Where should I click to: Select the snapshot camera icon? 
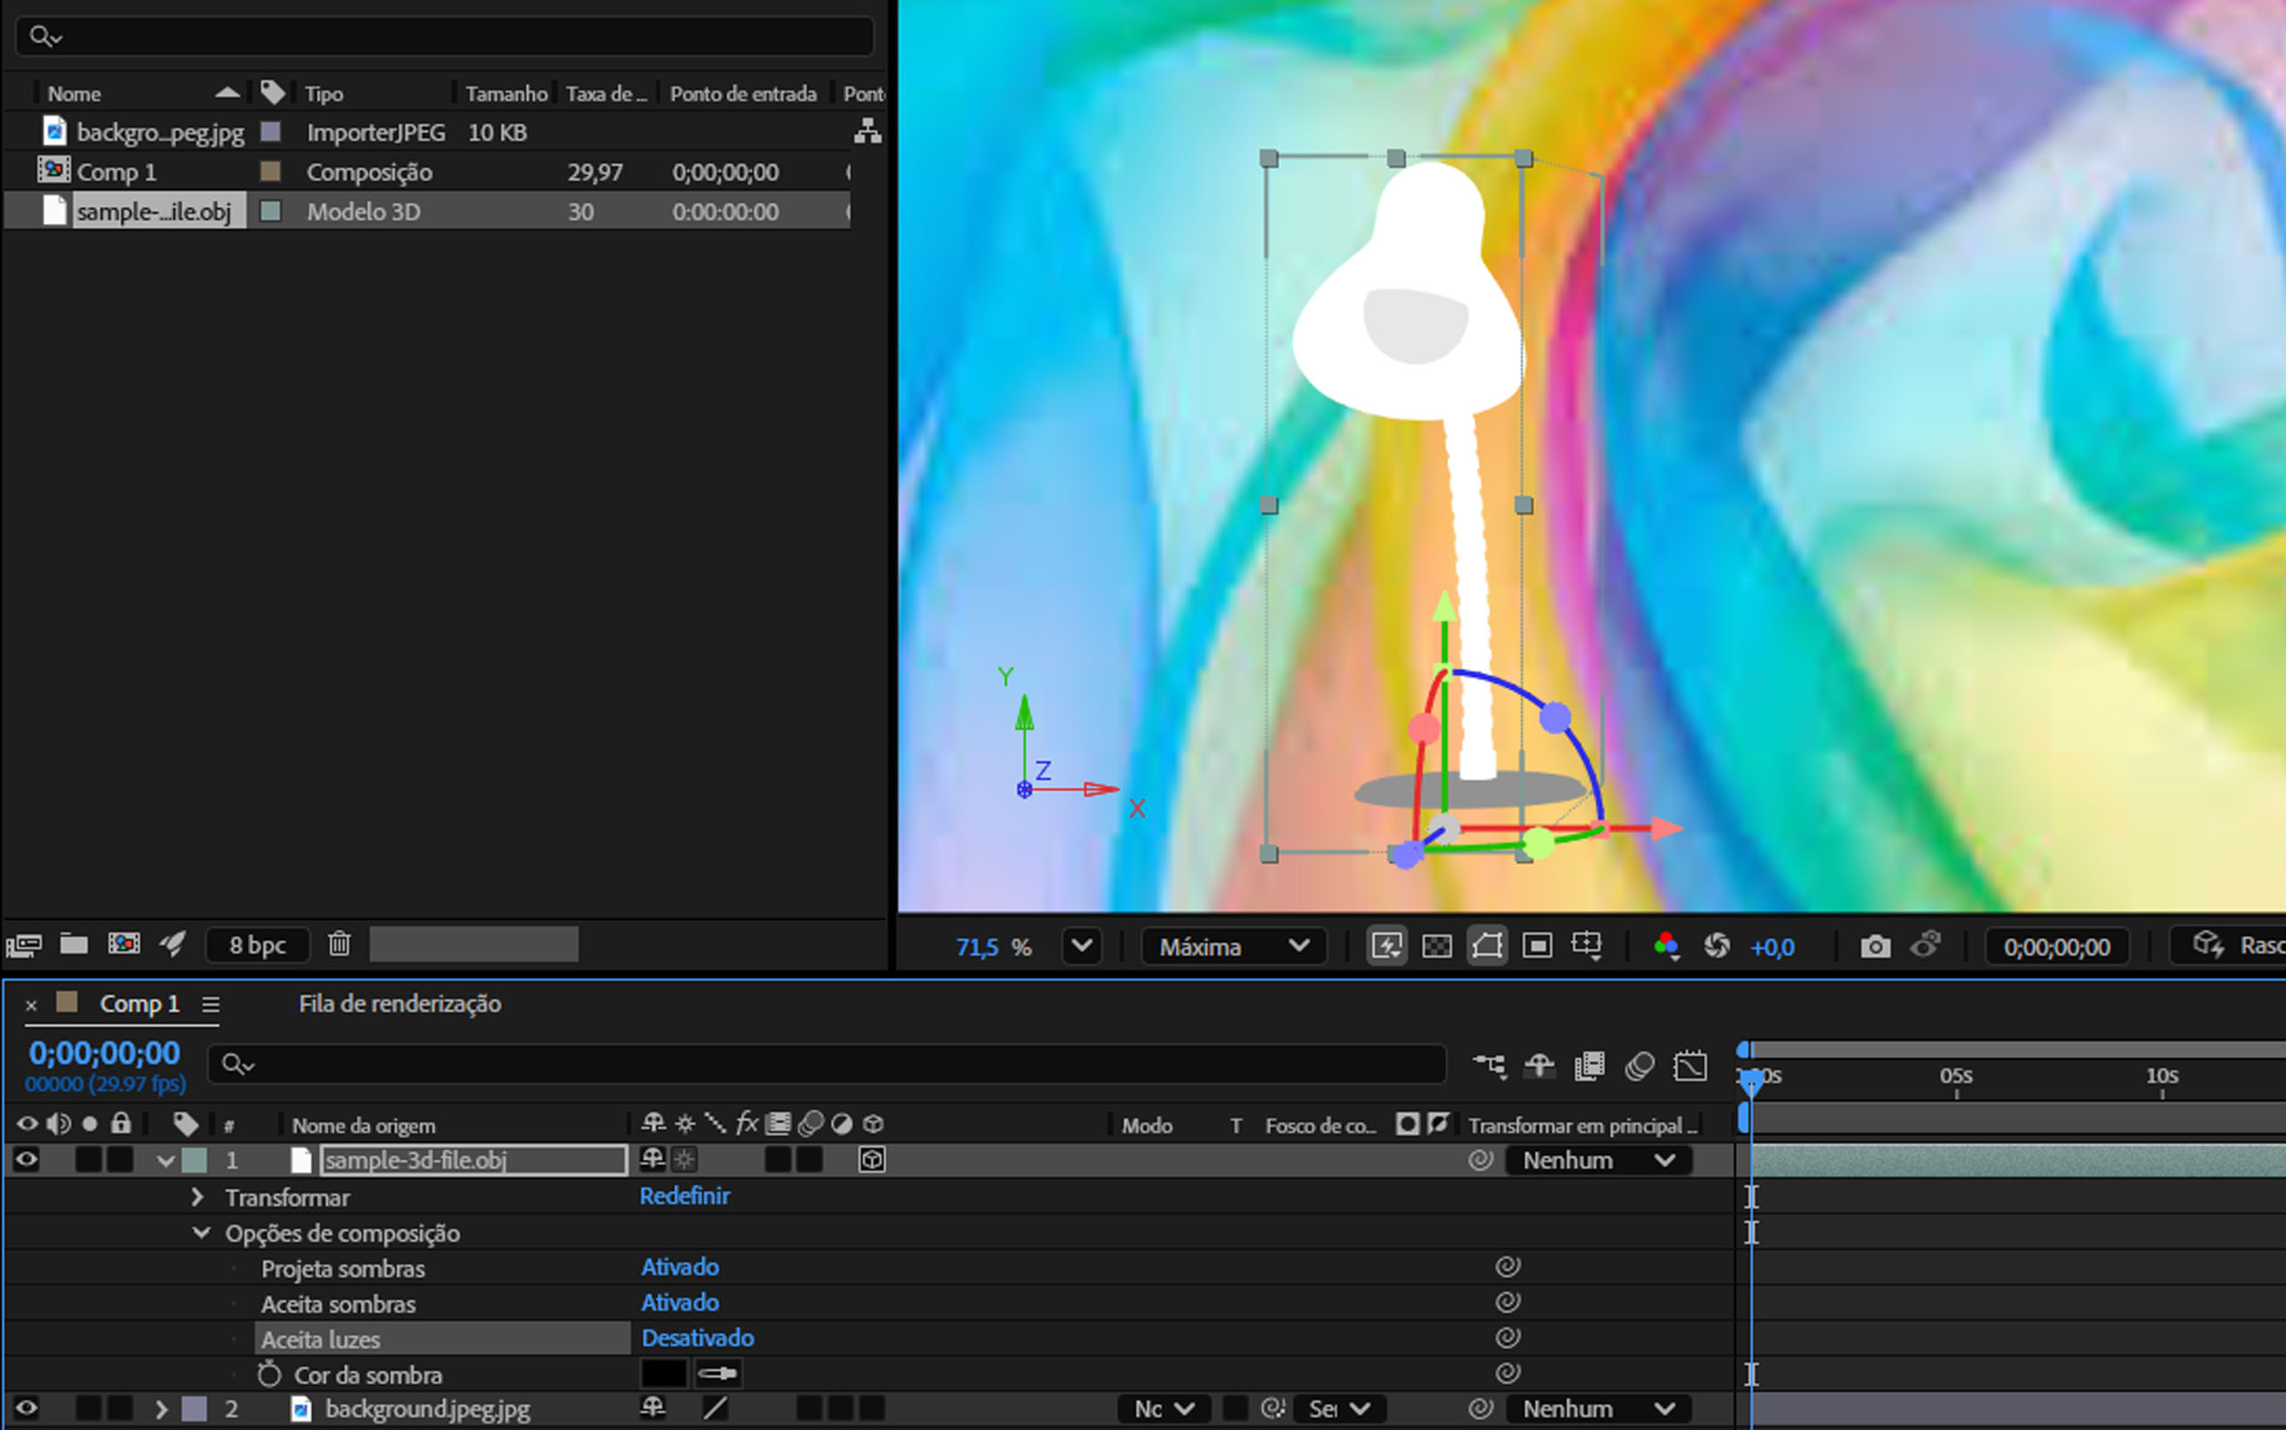[1874, 946]
